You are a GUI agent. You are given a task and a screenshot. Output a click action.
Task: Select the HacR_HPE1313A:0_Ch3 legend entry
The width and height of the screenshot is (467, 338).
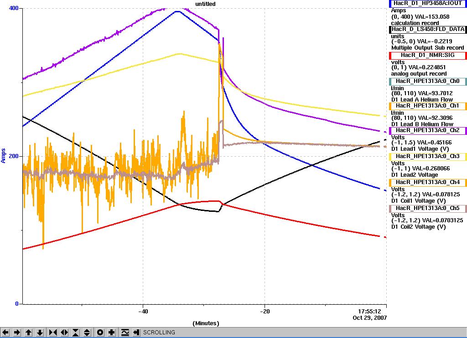(428, 156)
